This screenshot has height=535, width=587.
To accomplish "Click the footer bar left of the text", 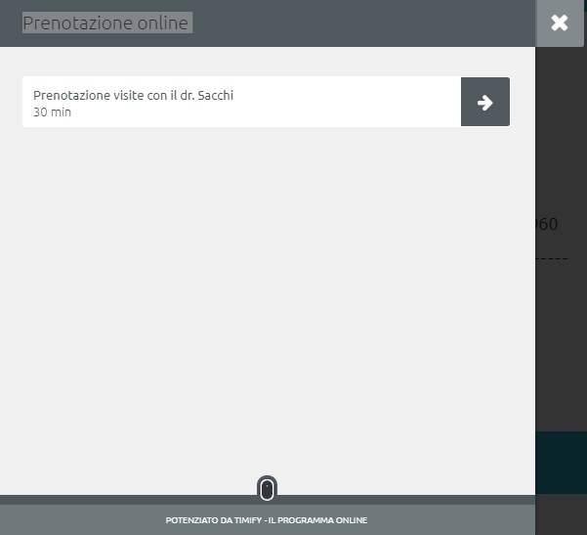I will [x=78, y=520].
